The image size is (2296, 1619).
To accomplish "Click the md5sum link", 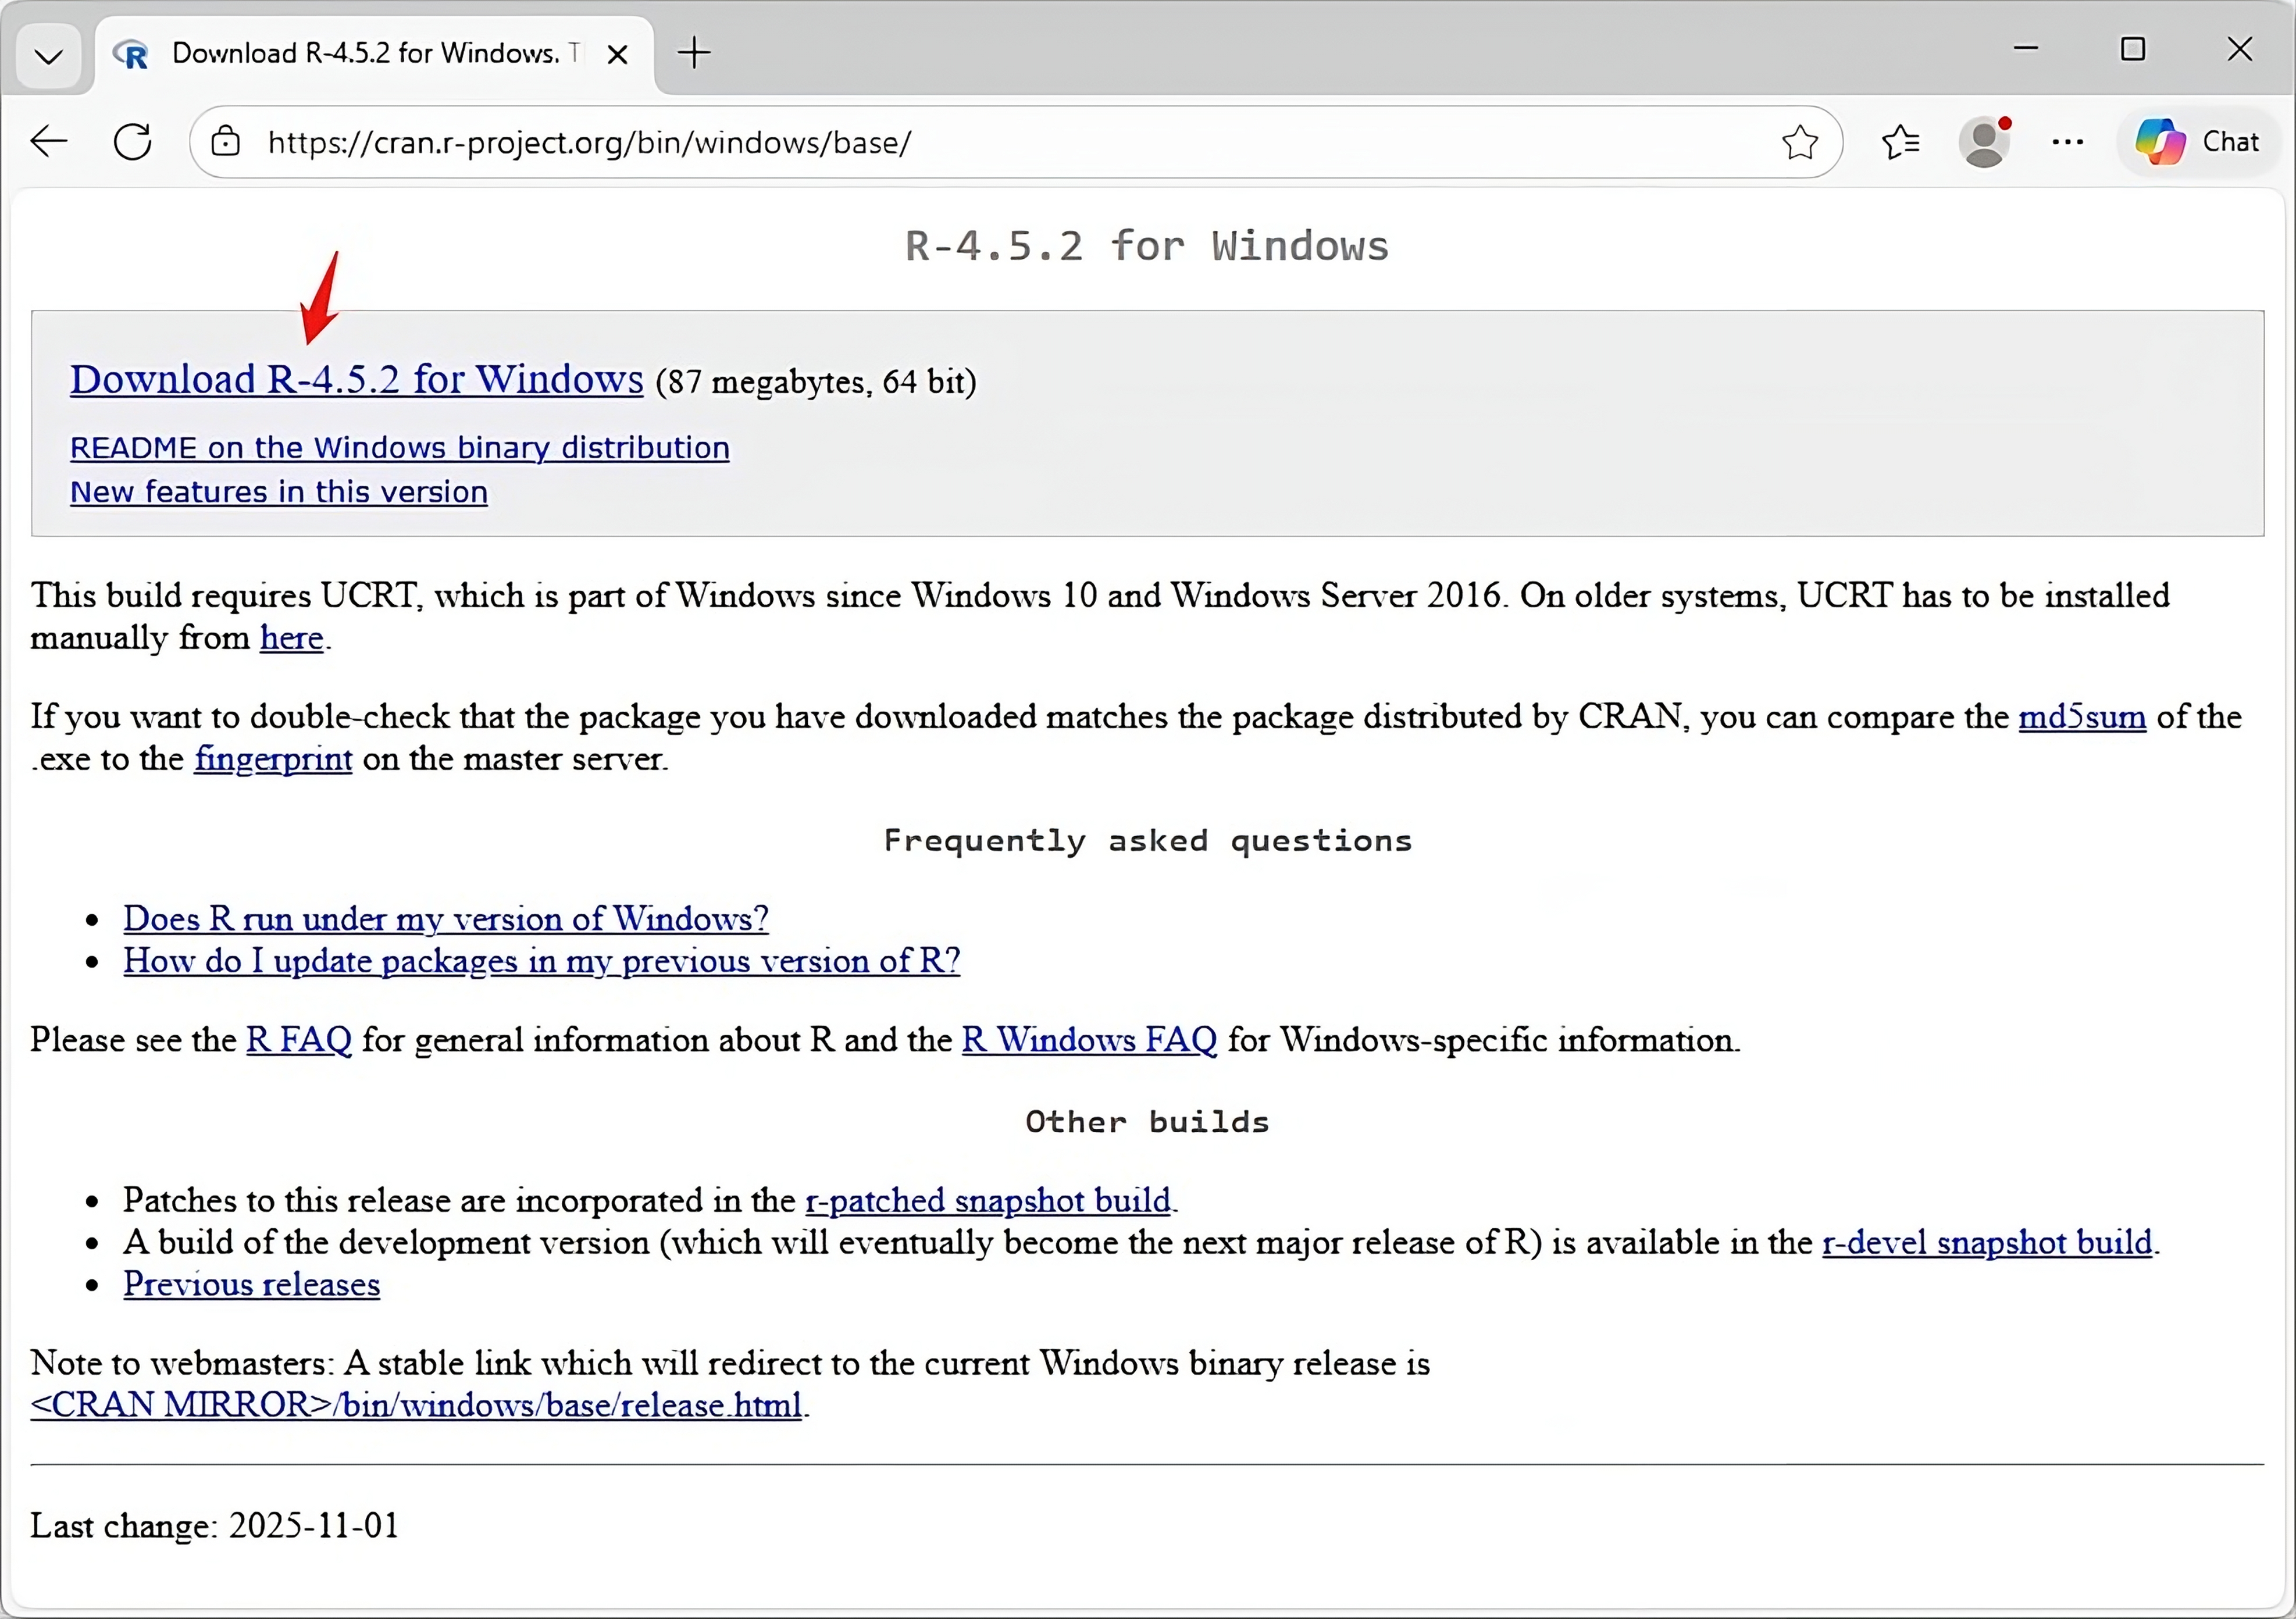I will point(2081,716).
